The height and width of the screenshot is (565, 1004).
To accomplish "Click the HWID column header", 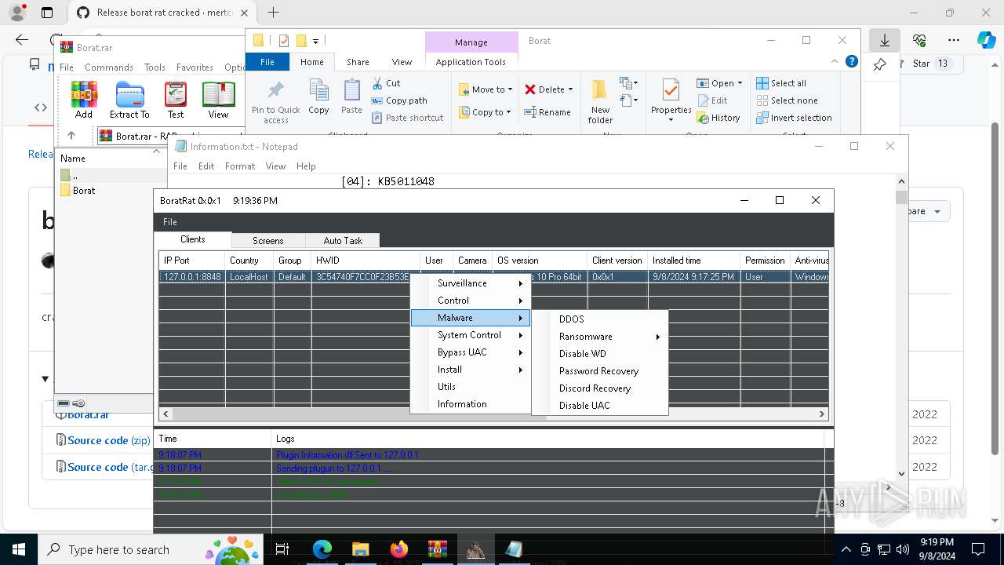I will pos(366,261).
